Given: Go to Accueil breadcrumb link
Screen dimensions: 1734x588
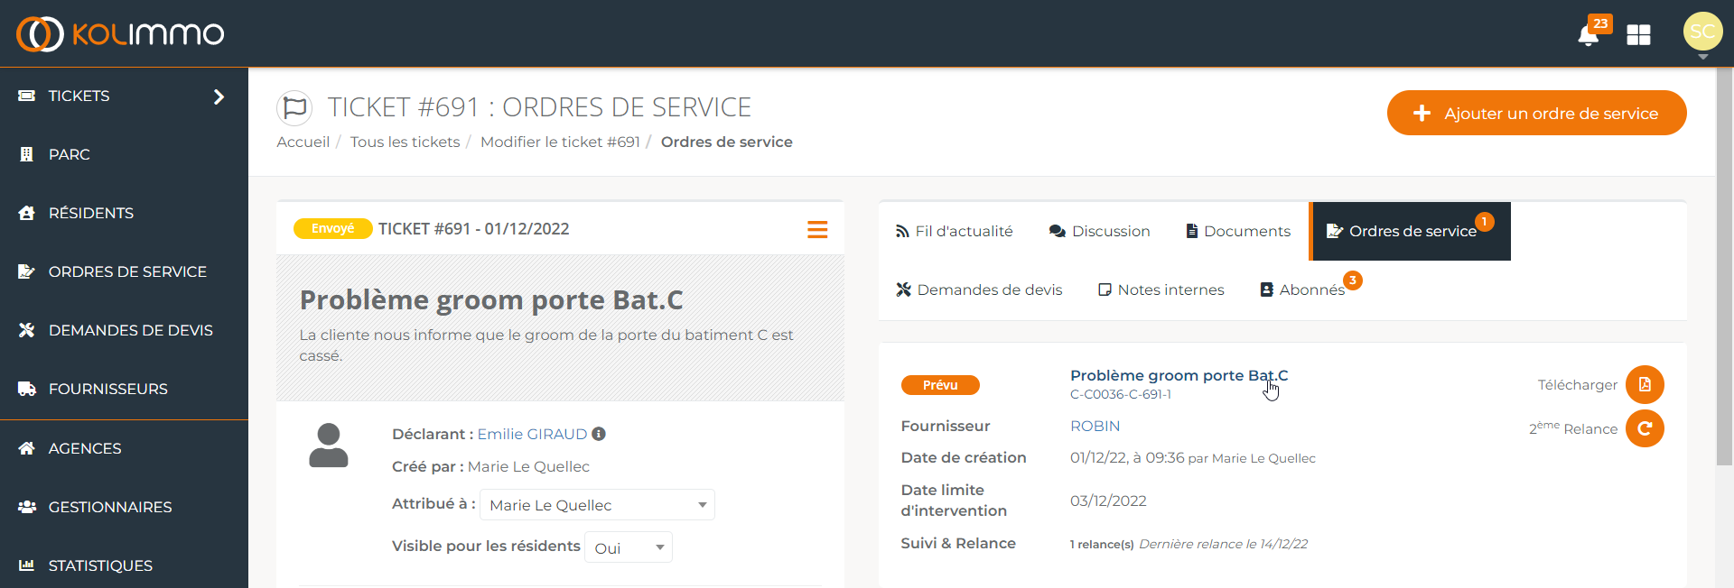Looking at the screenshot, I should tap(303, 142).
